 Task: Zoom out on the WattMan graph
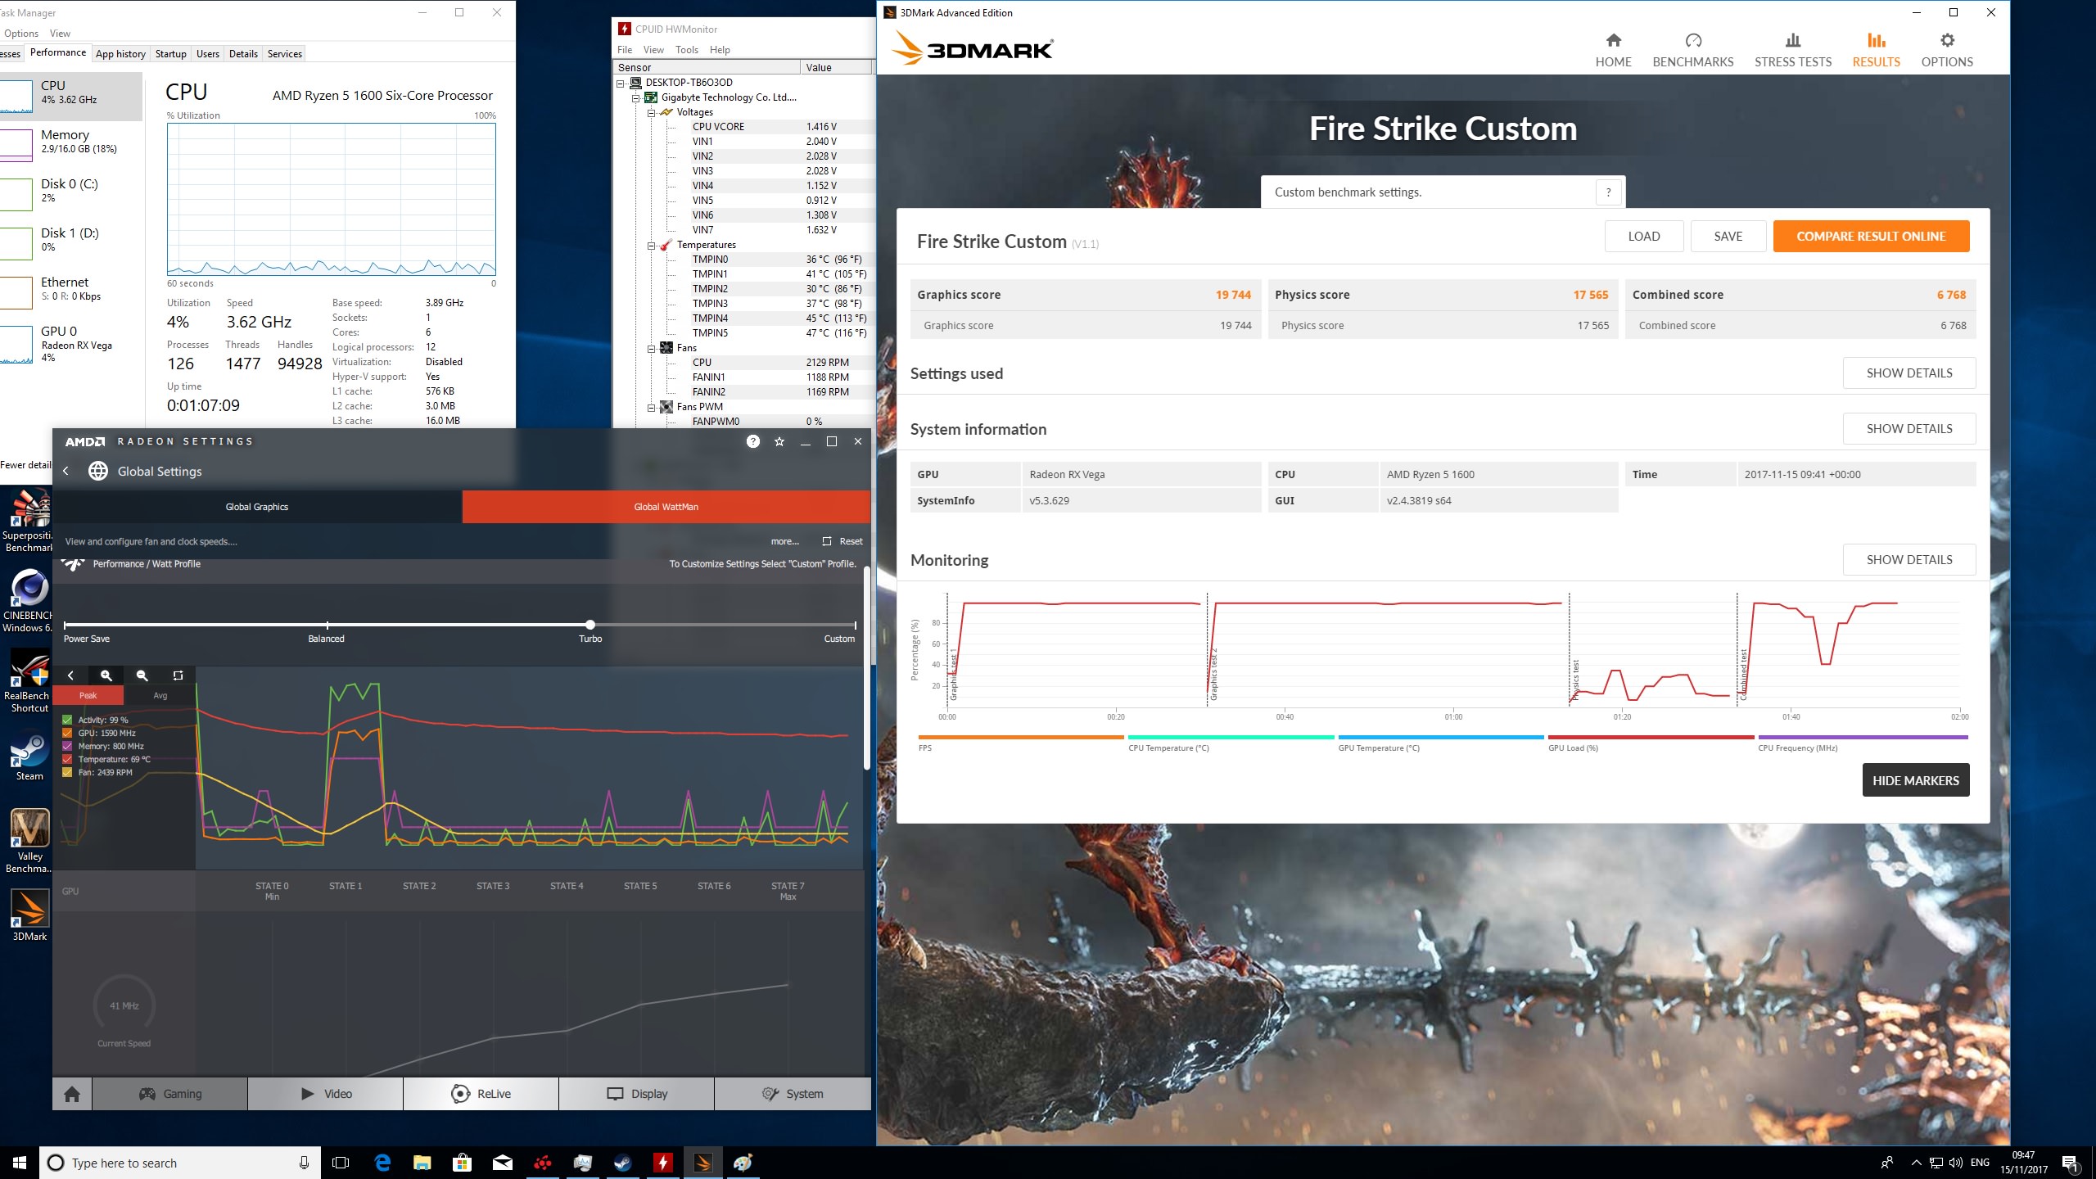pyautogui.click(x=142, y=675)
